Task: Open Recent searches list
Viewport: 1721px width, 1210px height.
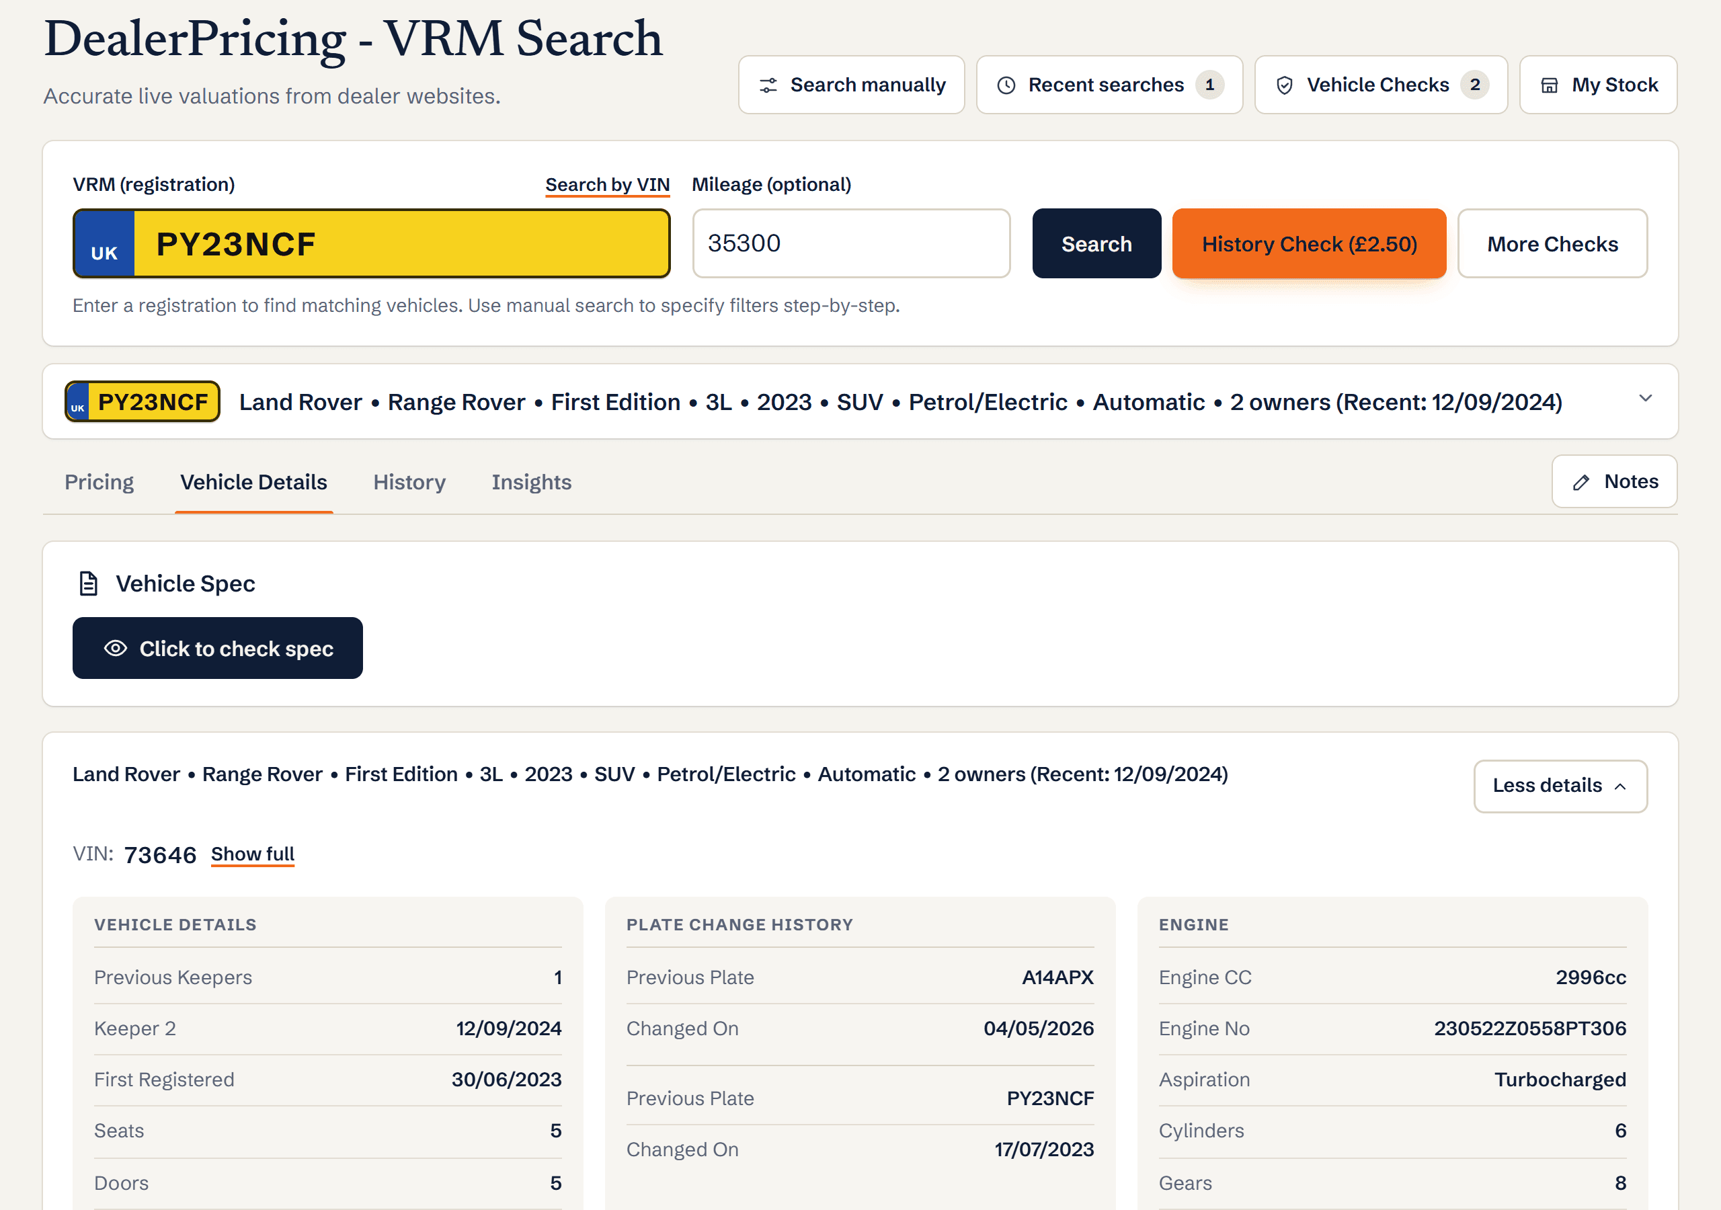Action: pyautogui.click(x=1109, y=85)
